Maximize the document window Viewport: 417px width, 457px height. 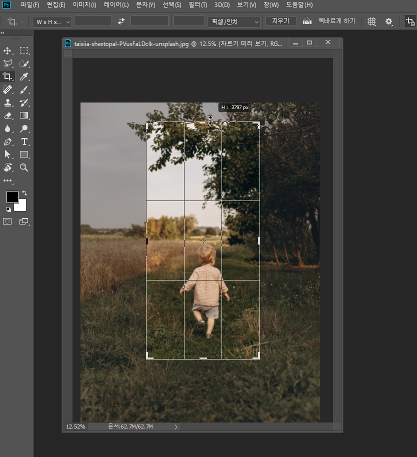(309, 42)
